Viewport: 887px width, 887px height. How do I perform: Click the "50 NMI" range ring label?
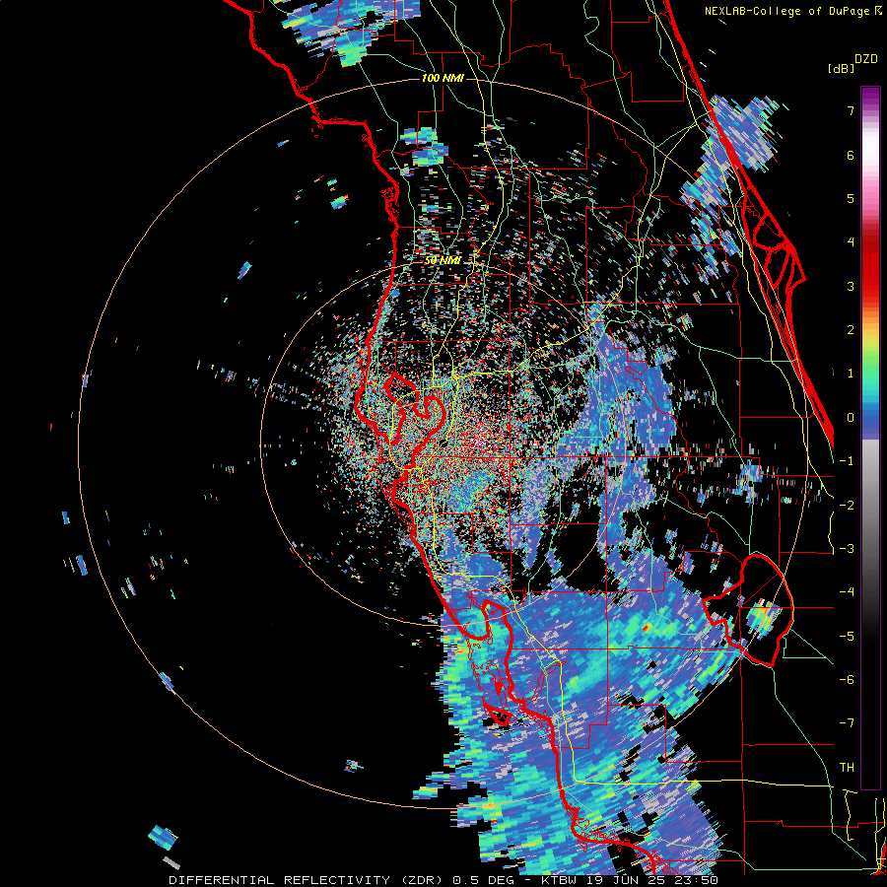tap(443, 261)
